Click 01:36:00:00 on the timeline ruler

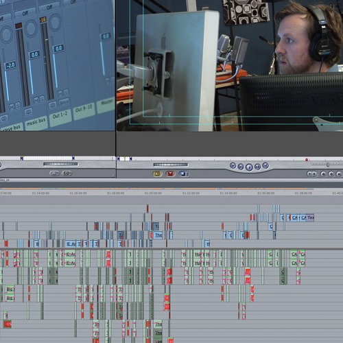[x=266, y=193]
